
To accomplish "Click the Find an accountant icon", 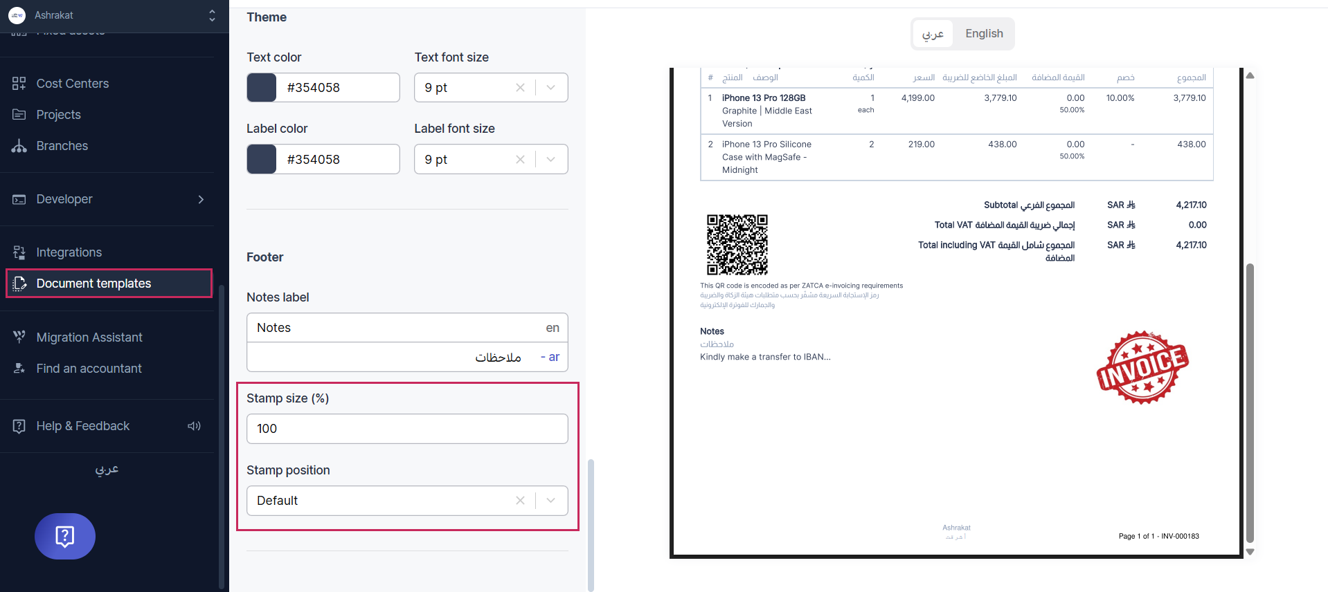I will (19, 369).
